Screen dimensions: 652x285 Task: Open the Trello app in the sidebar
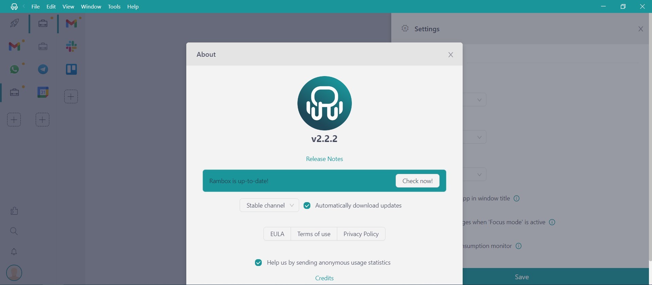(71, 69)
